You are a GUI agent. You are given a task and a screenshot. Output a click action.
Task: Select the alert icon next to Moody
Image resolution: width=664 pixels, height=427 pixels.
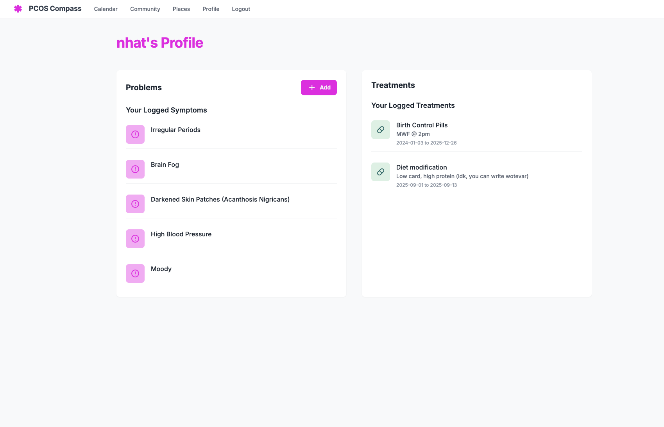135,273
